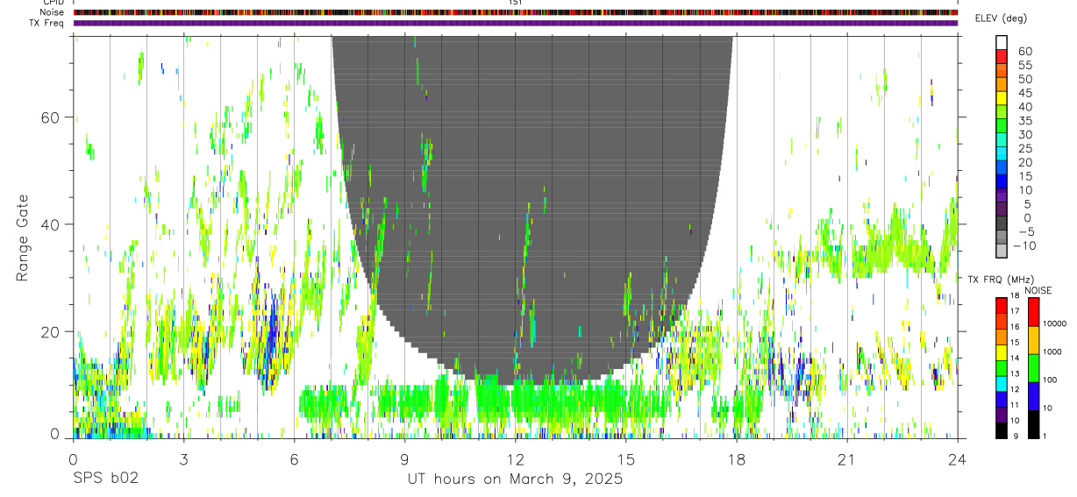Select the black bottom segment of TX FRQ colorbar
This screenshot has height=497, width=1077.
[x=1002, y=430]
